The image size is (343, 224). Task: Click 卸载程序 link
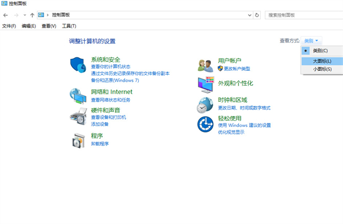tap(99, 144)
